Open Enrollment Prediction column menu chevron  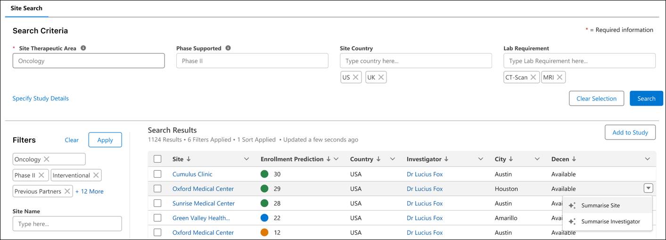336,159
